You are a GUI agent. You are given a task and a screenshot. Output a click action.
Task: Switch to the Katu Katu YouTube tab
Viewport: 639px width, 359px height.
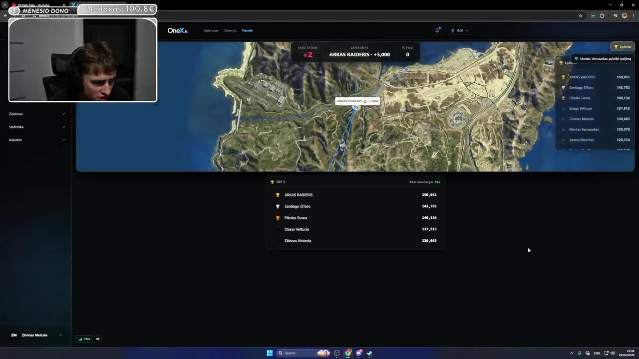tap(35, 5)
